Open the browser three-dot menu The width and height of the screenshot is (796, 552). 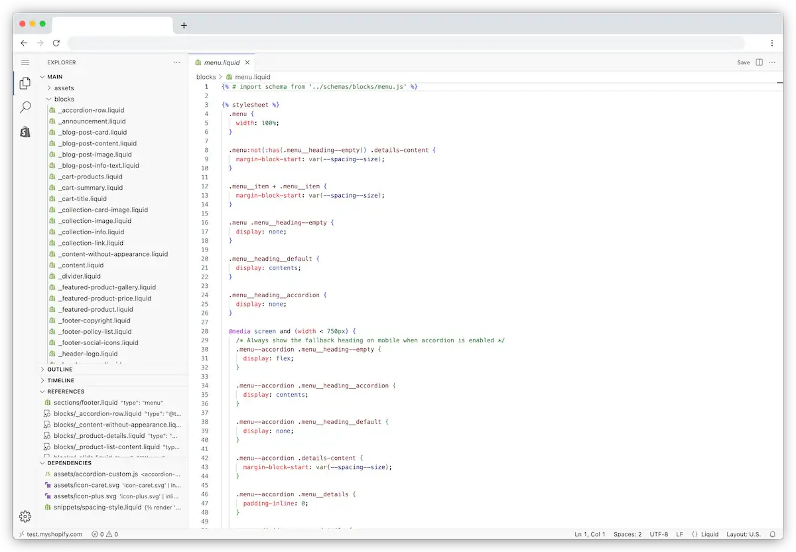[x=772, y=42]
